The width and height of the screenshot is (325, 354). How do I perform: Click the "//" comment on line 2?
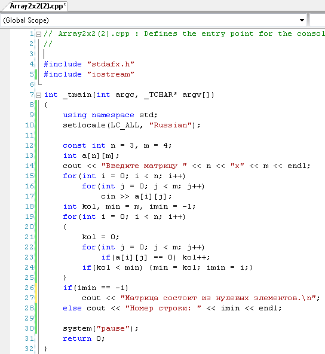tap(48, 44)
